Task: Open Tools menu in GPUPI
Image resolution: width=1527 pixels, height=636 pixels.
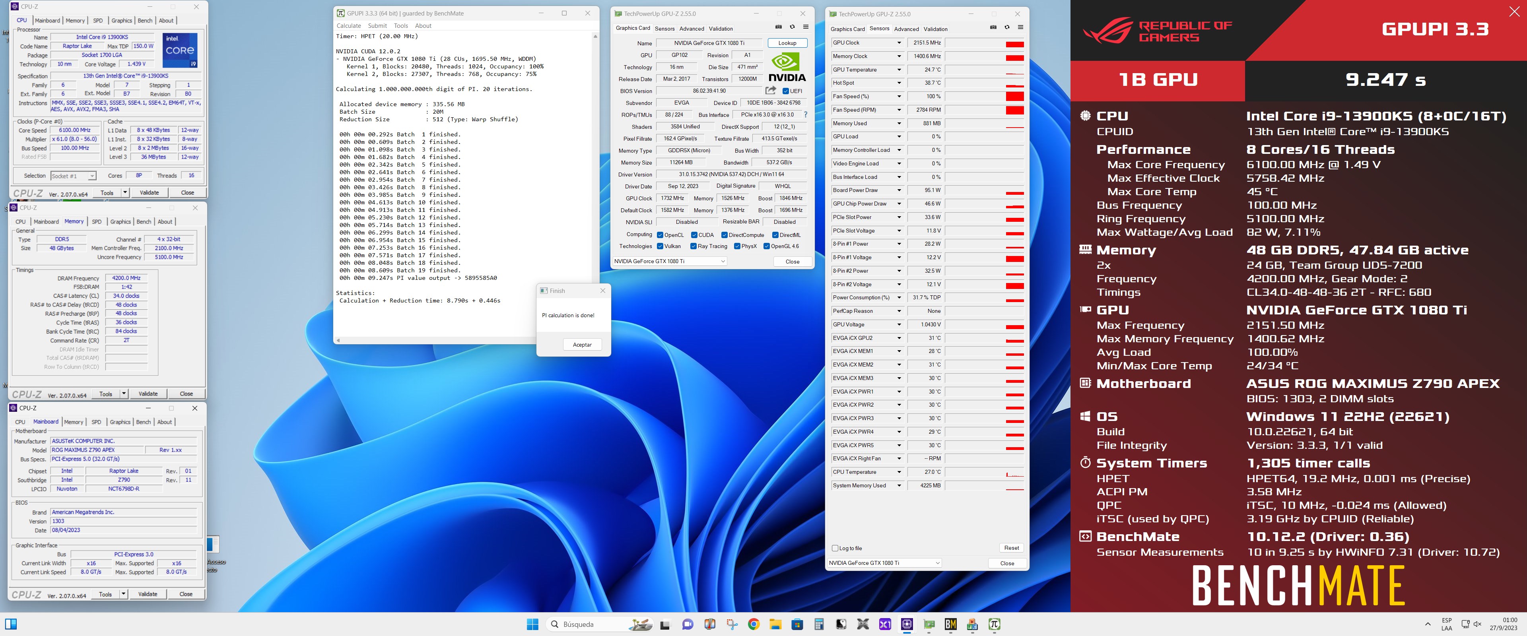Action: (401, 25)
